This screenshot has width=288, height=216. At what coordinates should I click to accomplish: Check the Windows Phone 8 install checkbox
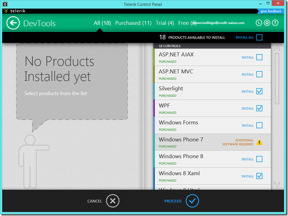pos(259,159)
